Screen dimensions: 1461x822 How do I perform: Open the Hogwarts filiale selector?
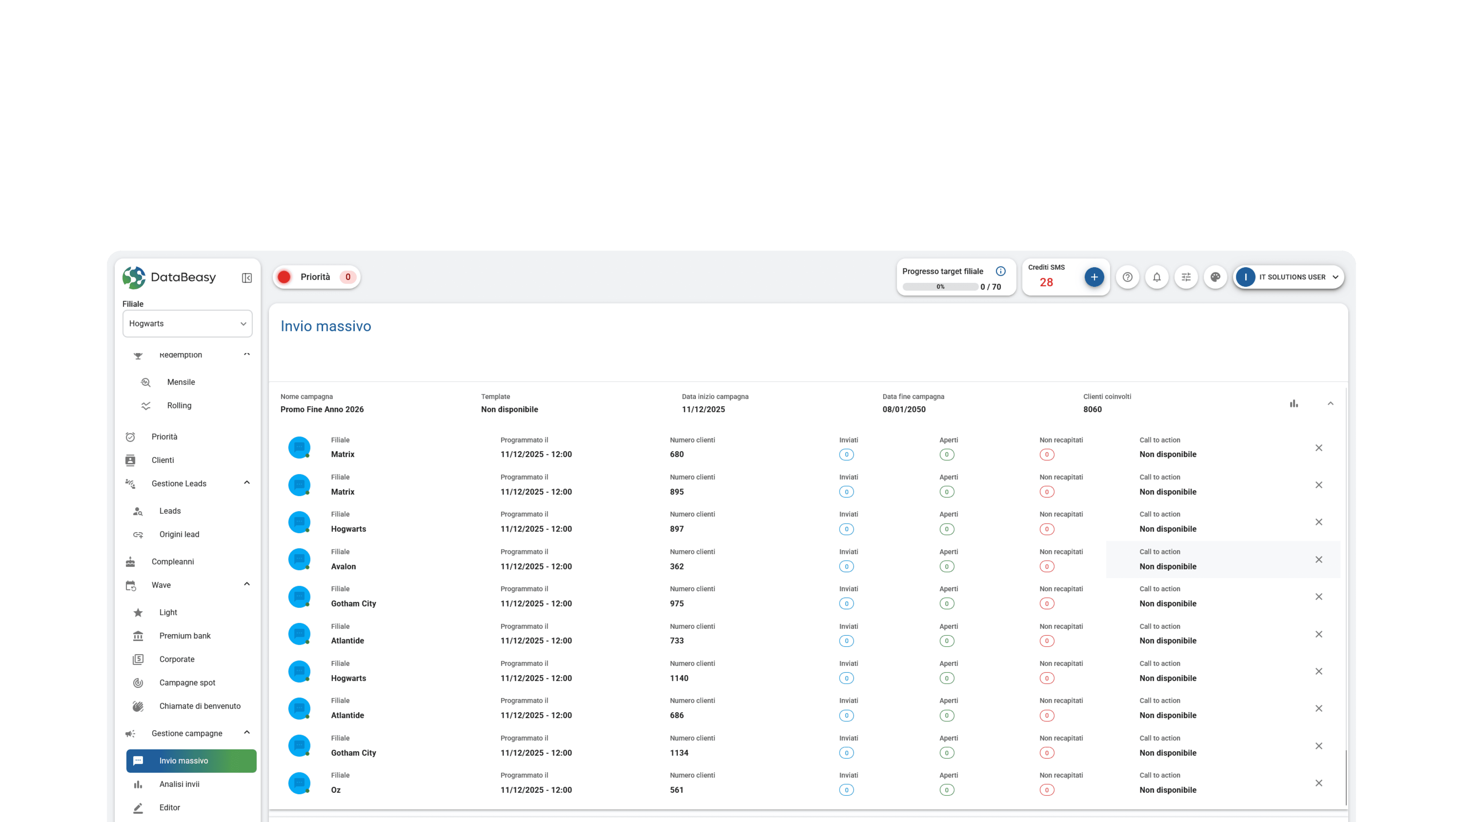tap(187, 323)
